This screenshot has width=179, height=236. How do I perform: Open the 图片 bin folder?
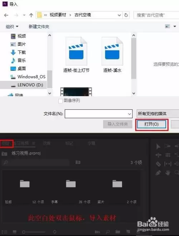point(117,184)
